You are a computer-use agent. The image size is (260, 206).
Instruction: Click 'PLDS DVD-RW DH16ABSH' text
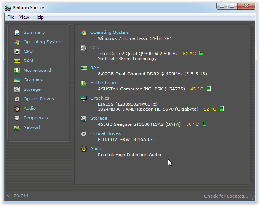(x=126, y=139)
